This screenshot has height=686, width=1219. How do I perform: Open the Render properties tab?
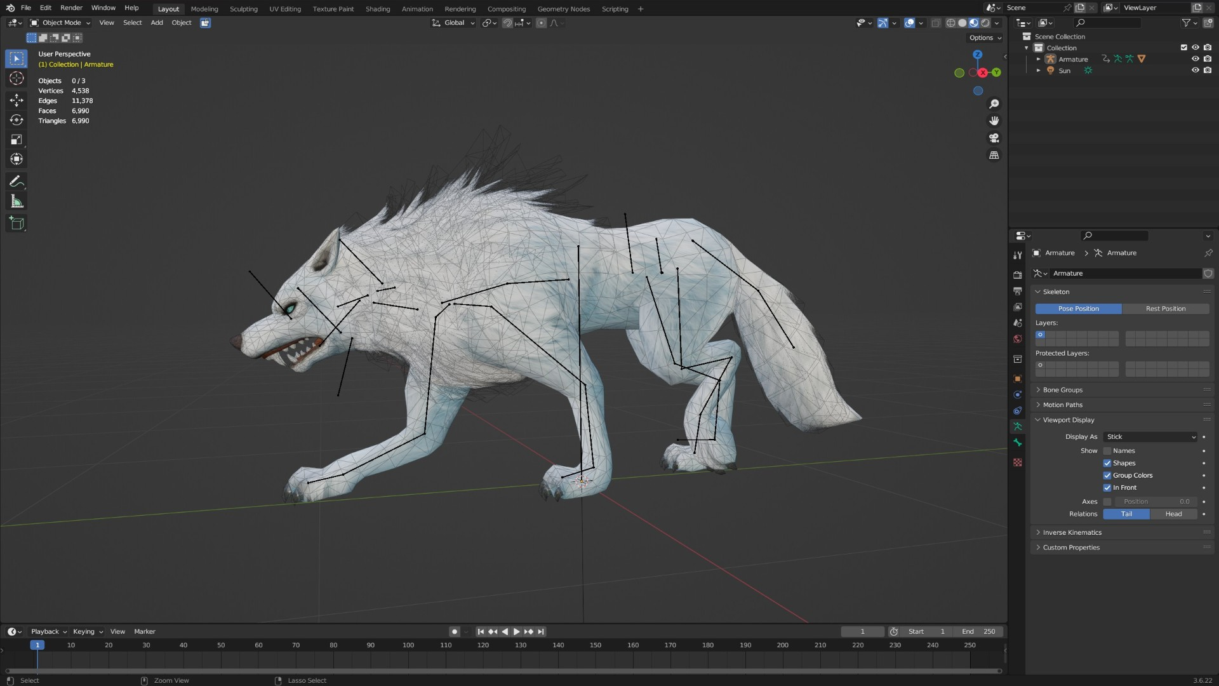click(1018, 275)
